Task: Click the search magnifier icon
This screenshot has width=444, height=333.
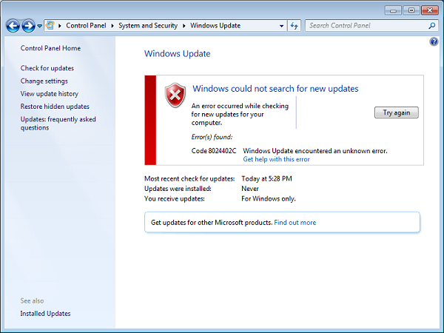Action: tap(432, 25)
